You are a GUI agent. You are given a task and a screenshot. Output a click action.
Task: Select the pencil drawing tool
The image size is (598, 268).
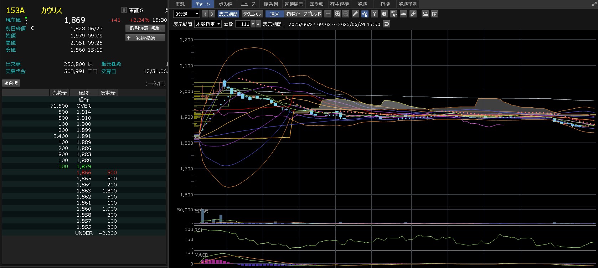click(x=355, y=14)
